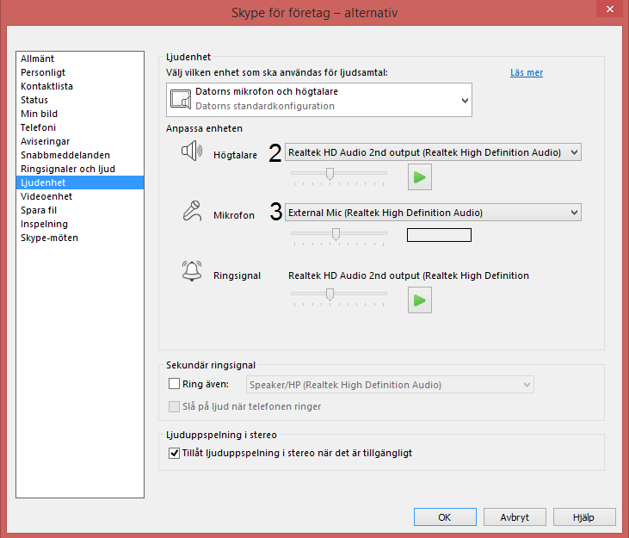The height and width of the screenshot is (538, 629).
Task: Enable the Ring även checkbox
Action: 174,384
